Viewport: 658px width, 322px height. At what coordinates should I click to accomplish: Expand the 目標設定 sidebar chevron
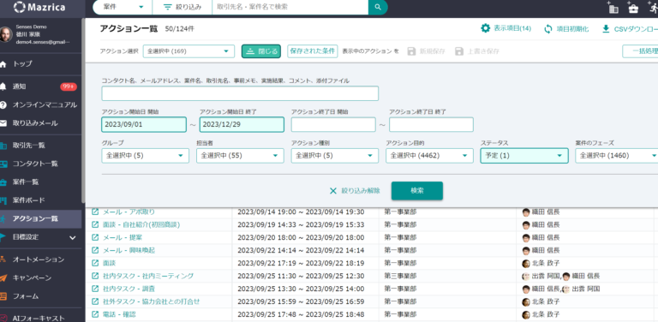[x=73, y=238]
